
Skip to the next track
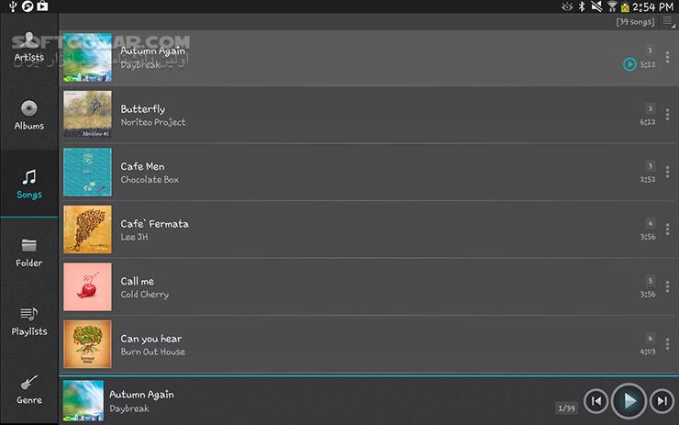tap(662, 401)
